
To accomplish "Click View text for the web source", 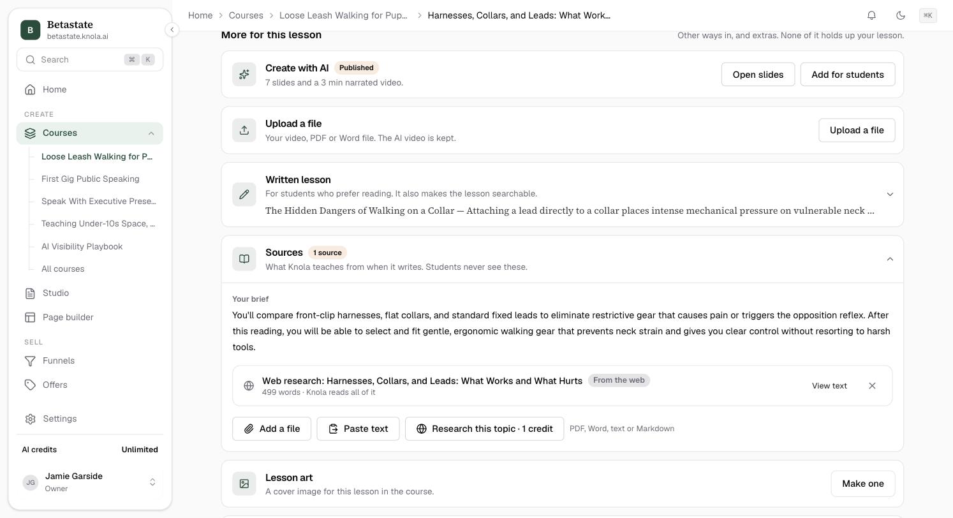I will (829, 386).
